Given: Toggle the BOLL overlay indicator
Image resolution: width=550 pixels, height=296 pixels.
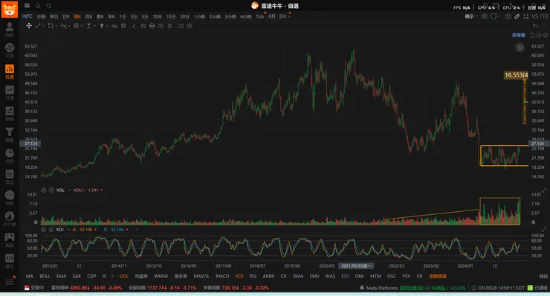Looking at the screenshot, I should [45, 277].
